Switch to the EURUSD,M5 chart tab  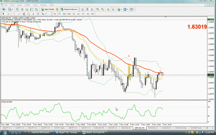99,128
